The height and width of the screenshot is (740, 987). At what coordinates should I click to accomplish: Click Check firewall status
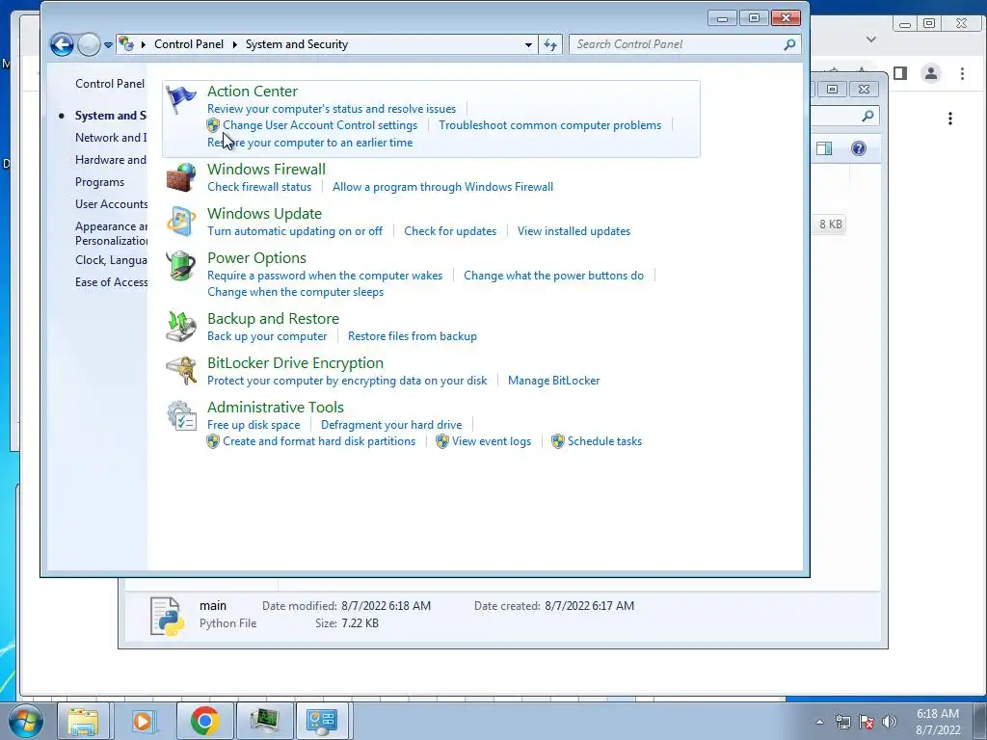(259, 187)
